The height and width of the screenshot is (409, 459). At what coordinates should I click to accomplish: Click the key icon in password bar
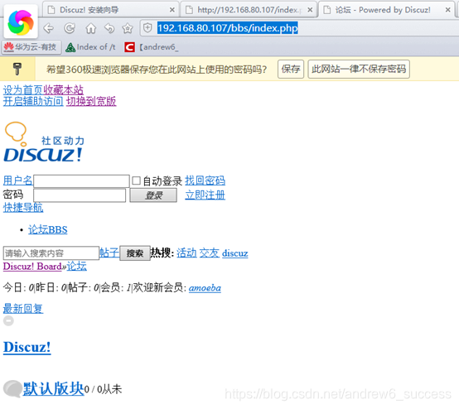pos(17,69)
